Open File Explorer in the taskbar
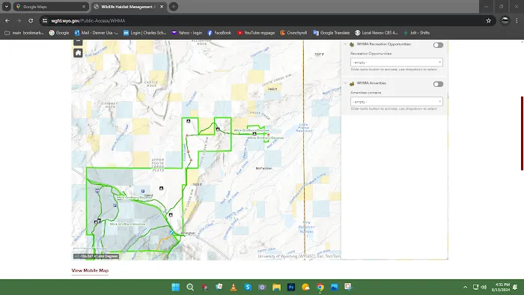 276,287
